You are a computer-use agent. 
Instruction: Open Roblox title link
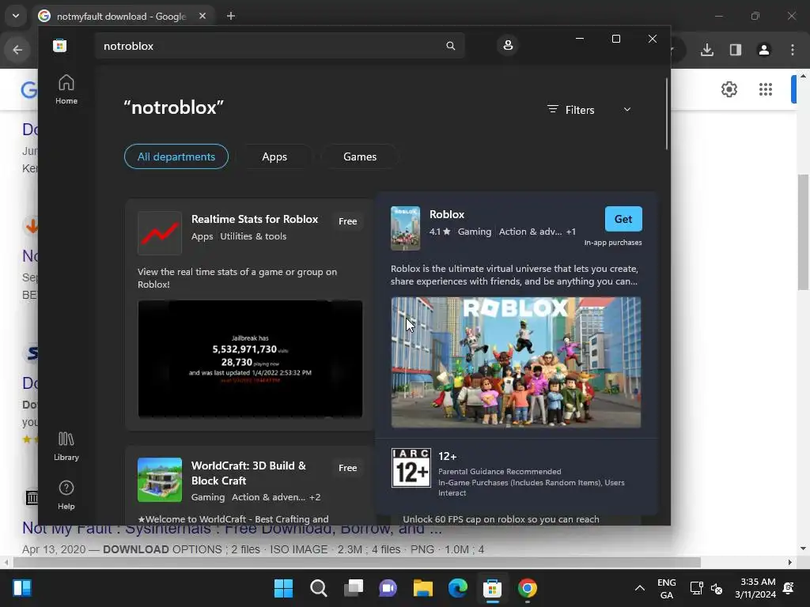447,214
